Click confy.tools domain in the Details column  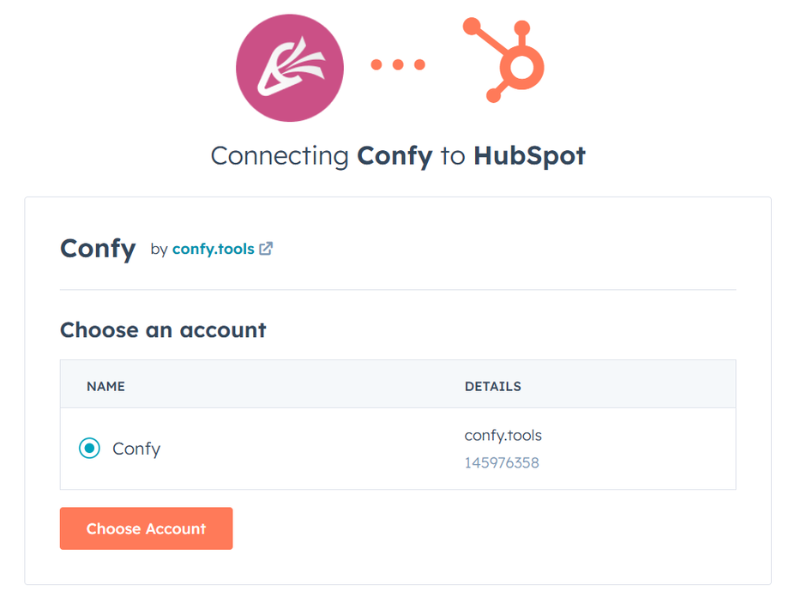(x=503, y=436)
